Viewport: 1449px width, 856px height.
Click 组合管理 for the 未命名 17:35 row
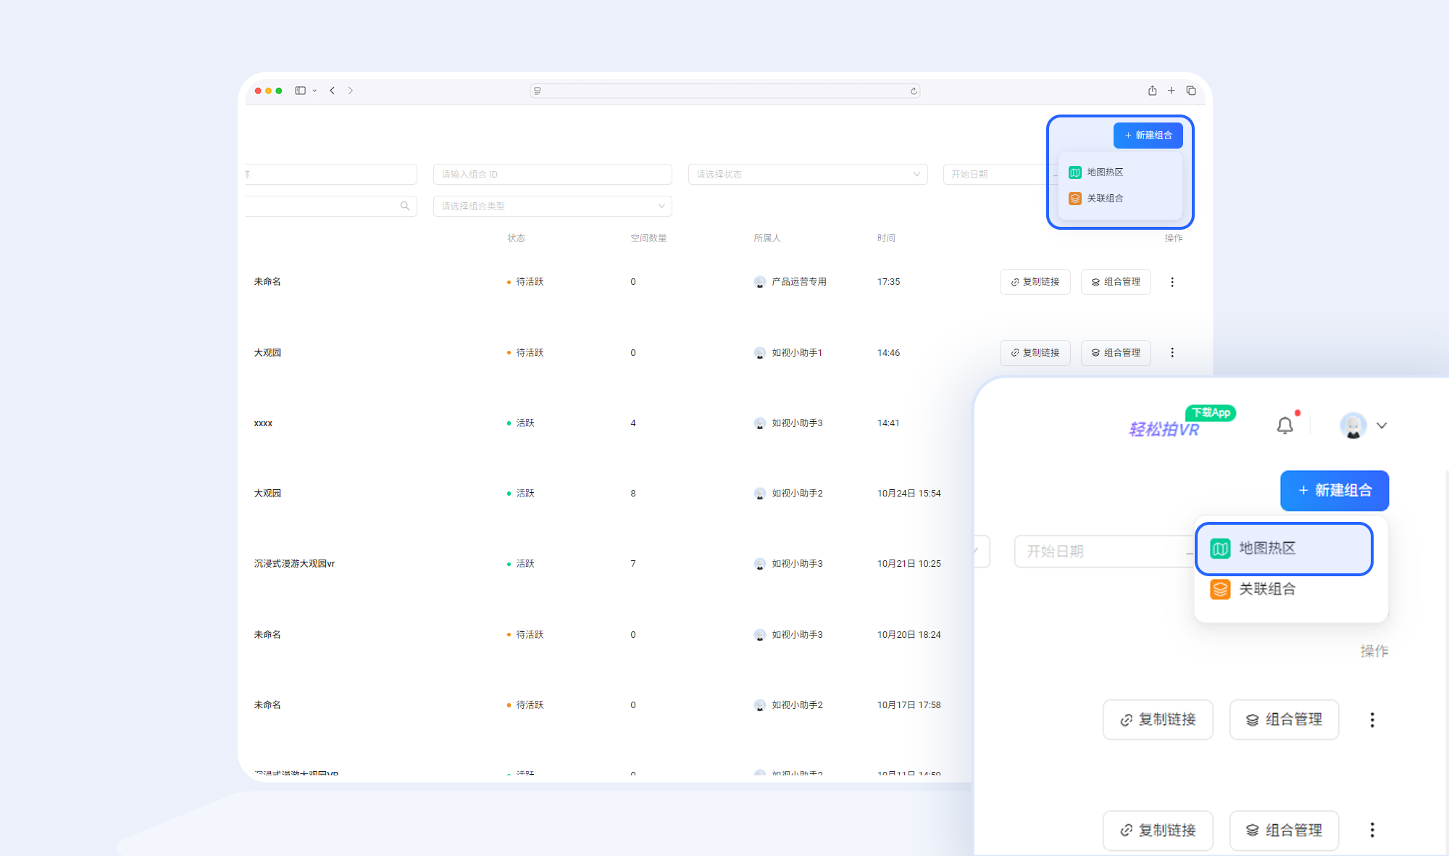pyautogui.click(x=1116, y=282)
